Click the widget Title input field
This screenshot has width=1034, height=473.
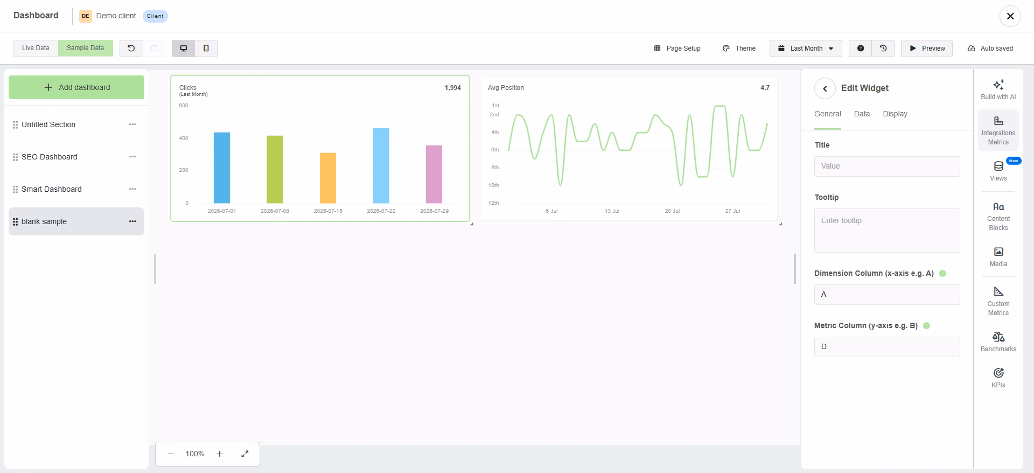887,166
